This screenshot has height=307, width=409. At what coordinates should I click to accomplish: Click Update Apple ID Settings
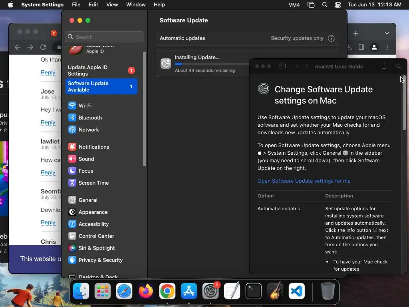pos(101,70)
